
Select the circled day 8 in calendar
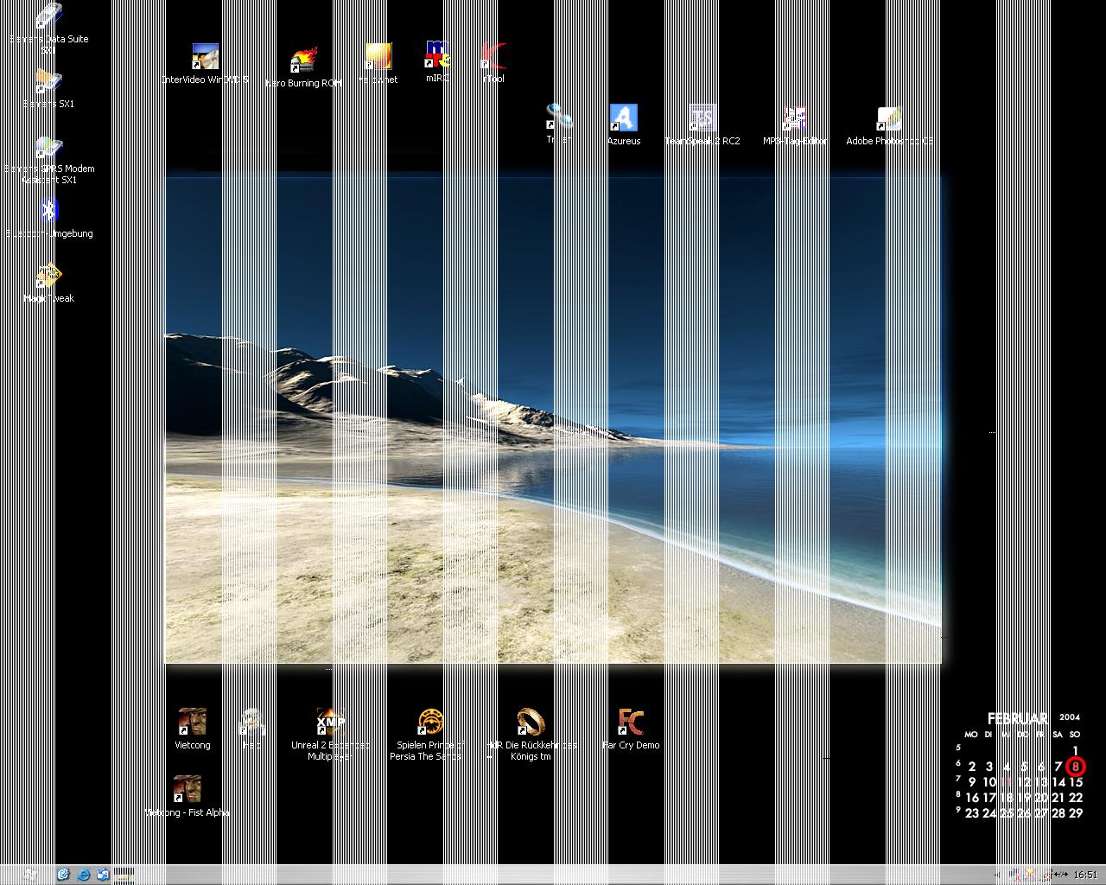[1075, 766]
